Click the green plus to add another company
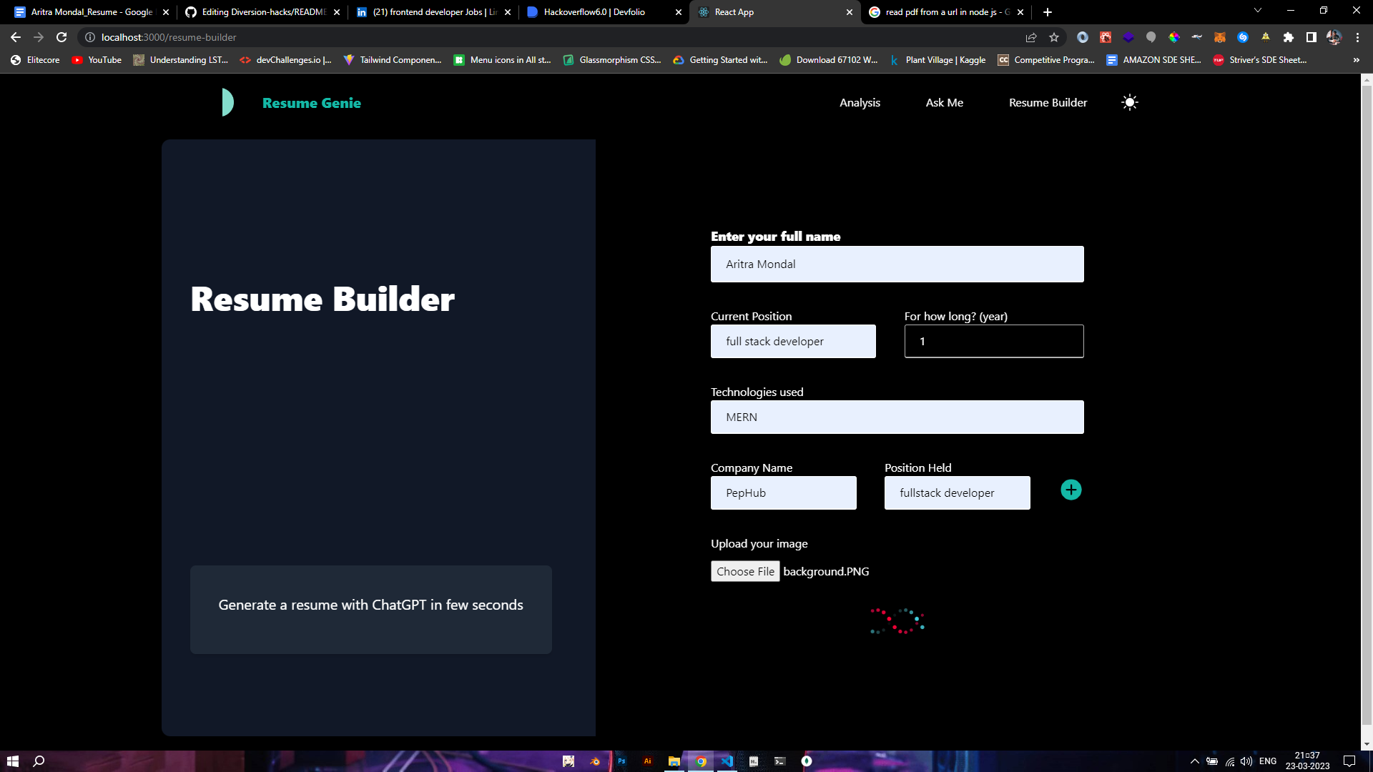1373x772 pixels. pos(1071,490)
